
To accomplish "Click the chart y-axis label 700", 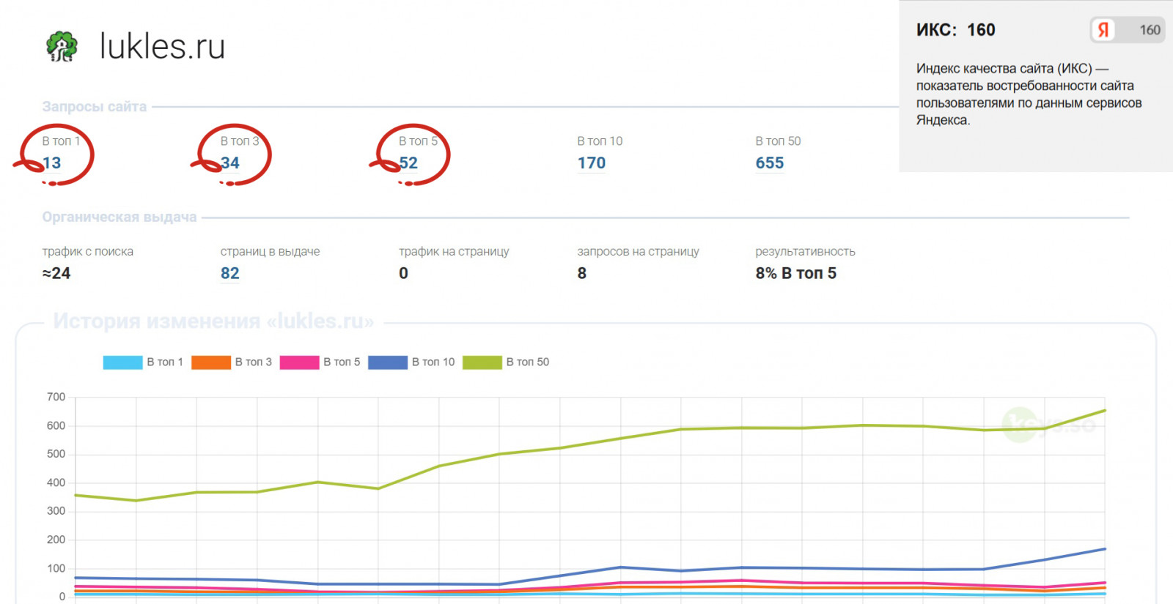I will pyautogui.click(x=56, y=397).
